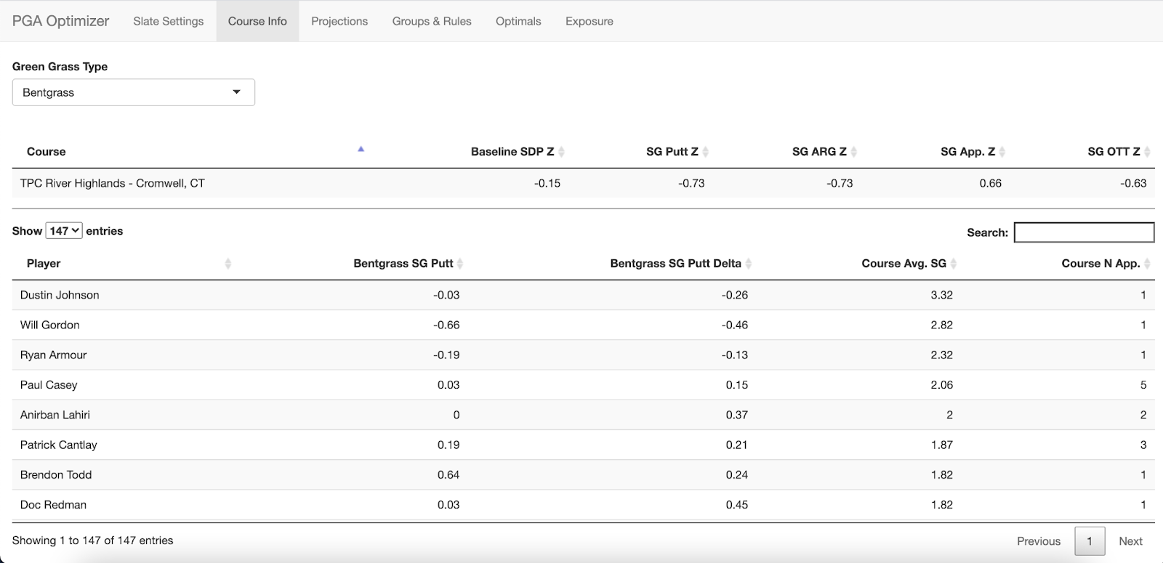Viewport: 1163px width, 563px height.
Task: Open the Groups & Rules tab
Action: pyautogui.click(x=432, y=21)
